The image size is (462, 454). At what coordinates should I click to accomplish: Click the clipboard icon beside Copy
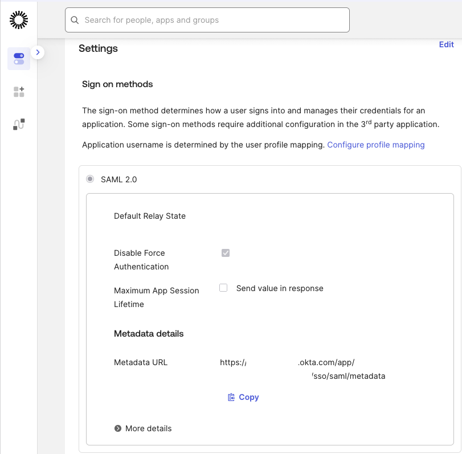coord(231,396)
